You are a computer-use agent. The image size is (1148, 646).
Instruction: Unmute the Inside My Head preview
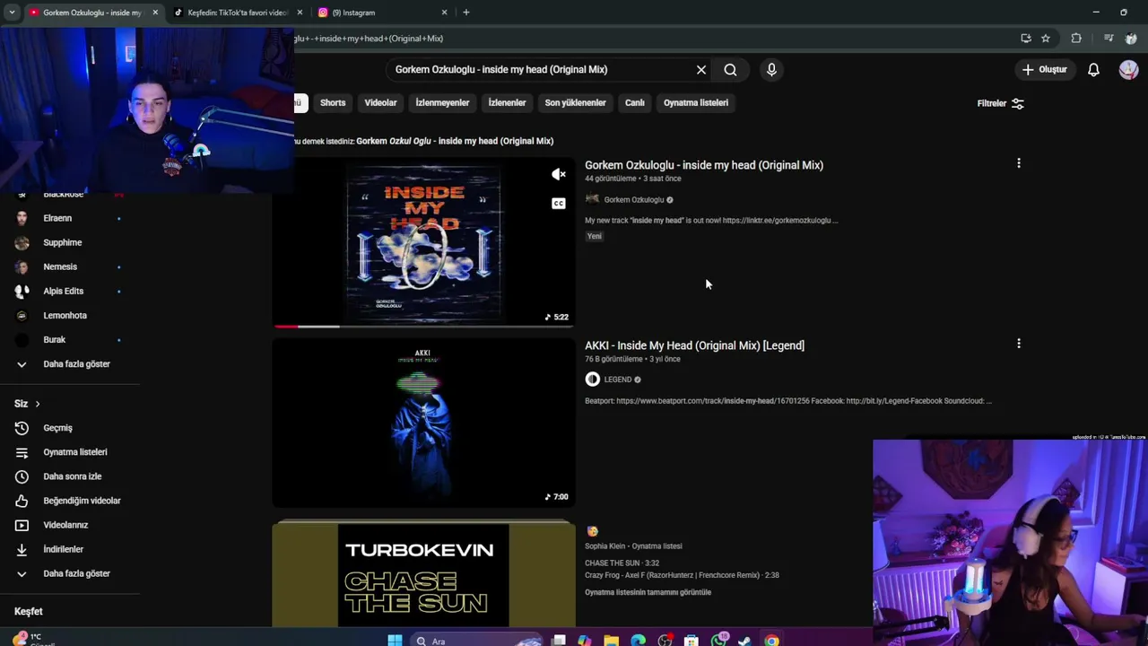pos(559,174)
